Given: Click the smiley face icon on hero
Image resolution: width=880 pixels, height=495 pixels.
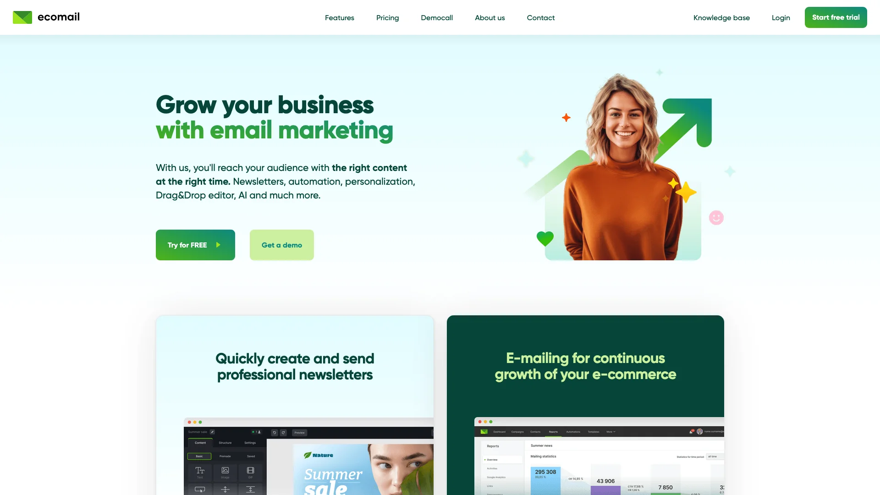Looking at the screenshot, I should (716, 218).
